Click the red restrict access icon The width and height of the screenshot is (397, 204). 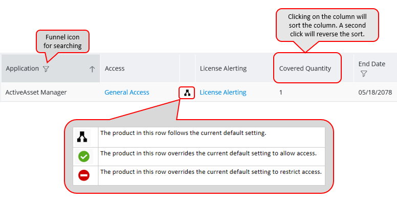coord(84,175)
